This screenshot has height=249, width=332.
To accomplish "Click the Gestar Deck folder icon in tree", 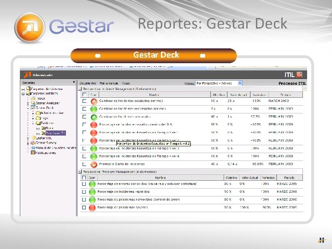I will (x=33, y=108).
